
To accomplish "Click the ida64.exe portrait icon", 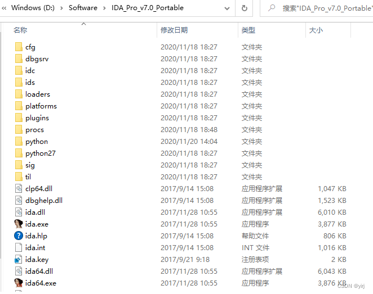I will point(19,283).
